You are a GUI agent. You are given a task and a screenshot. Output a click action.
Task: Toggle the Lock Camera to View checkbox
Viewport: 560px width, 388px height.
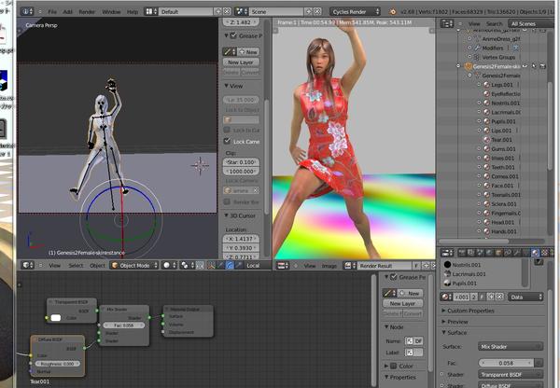227,141
